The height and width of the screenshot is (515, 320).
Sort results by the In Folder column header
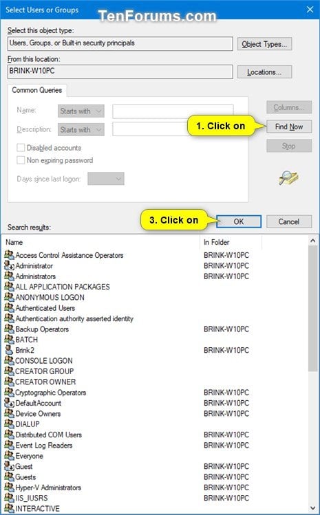point(231,243)
